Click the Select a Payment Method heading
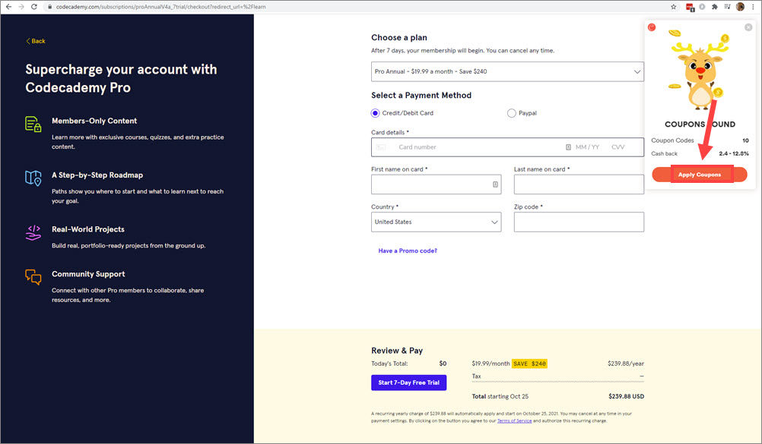Screen dimensions: 762x444 point(421,96)
